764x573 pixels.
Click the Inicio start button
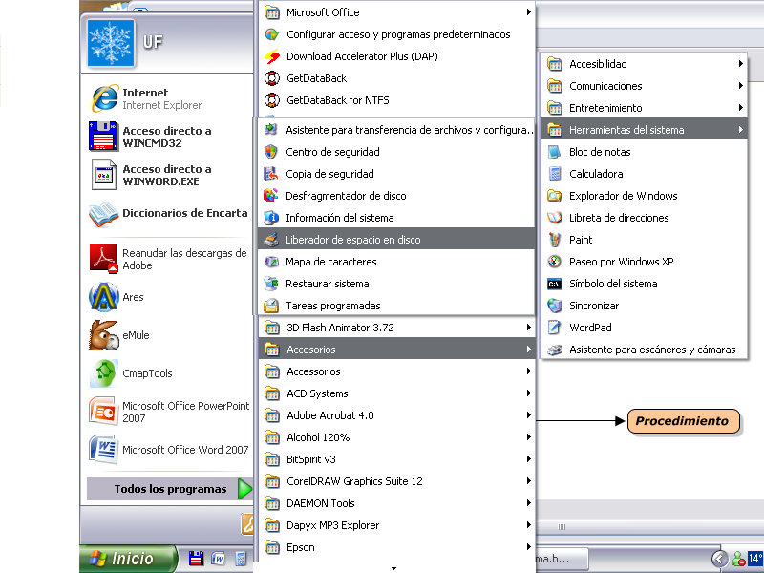129,559
